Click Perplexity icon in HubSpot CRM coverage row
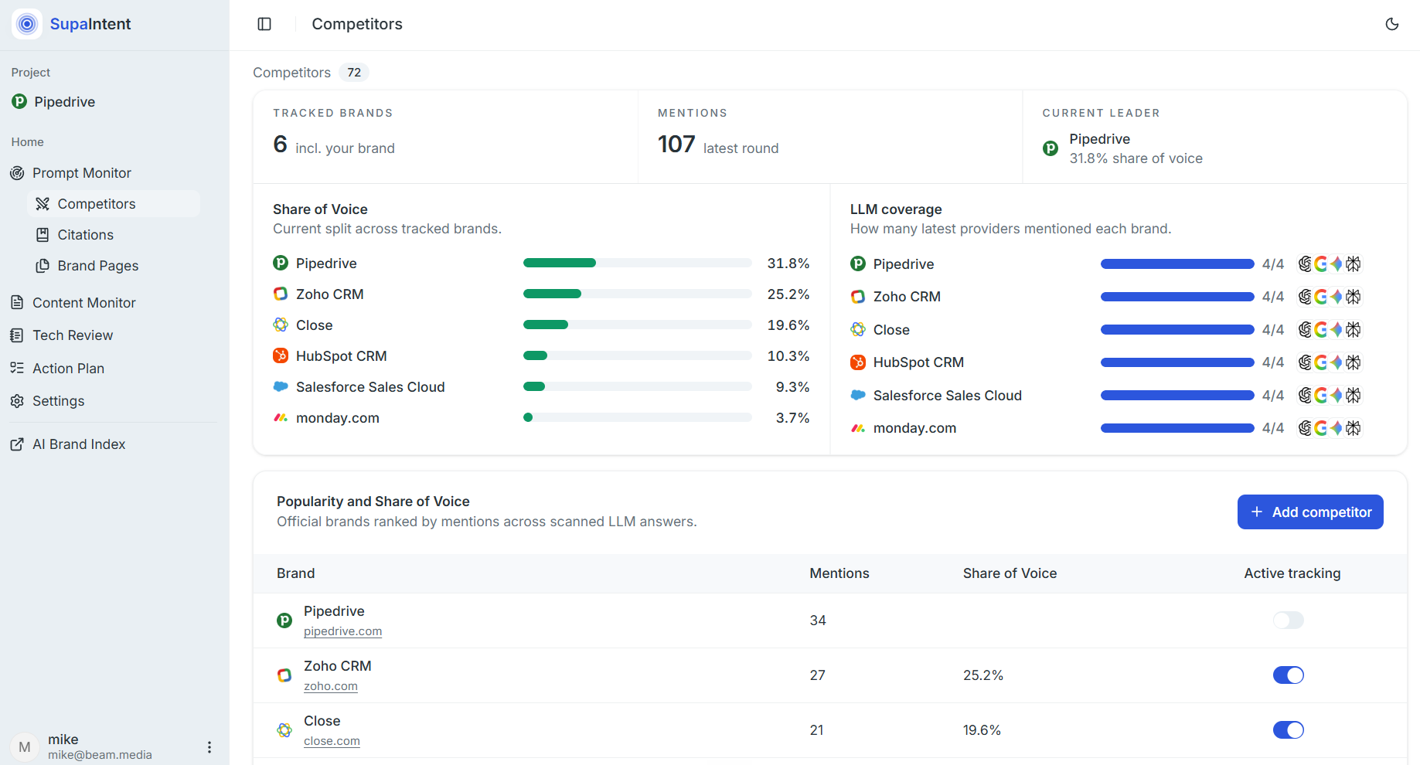Screen dimensions: 1420x765 click(1353, 362)
